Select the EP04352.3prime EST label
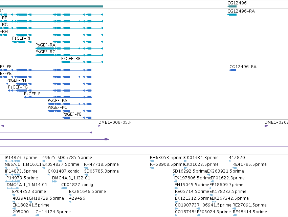 29,192
